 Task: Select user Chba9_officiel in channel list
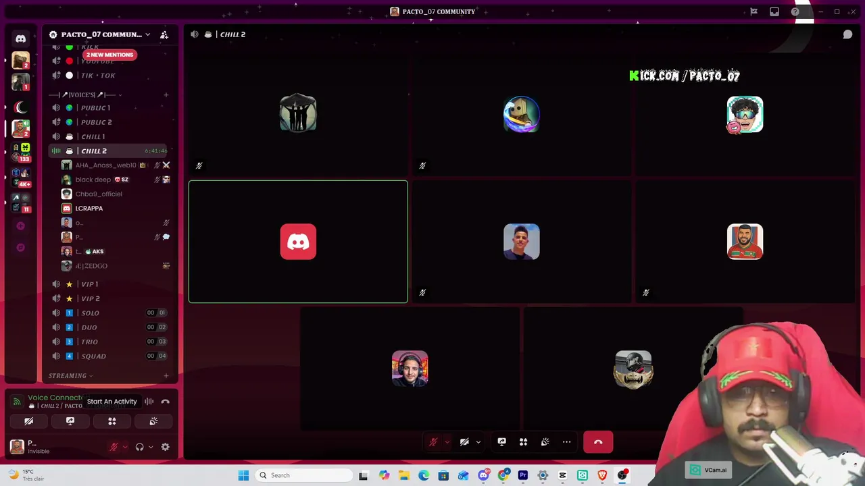(115, 194)
